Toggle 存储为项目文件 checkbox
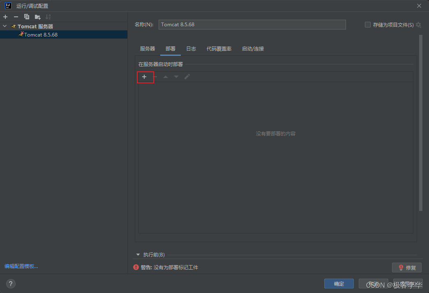This screenshot has height=293, width=429. click(368, 25)
